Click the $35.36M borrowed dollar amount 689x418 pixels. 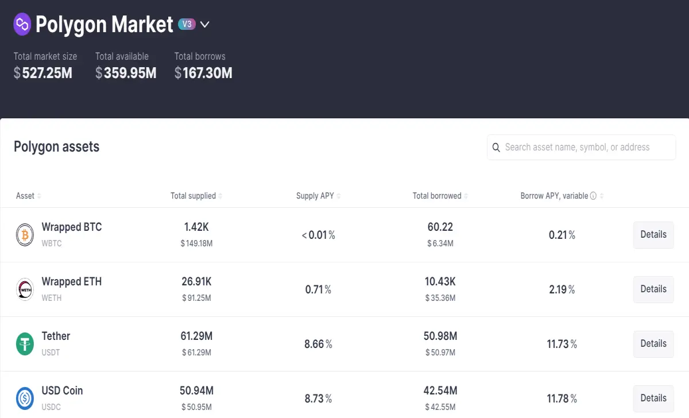[440, 298]
